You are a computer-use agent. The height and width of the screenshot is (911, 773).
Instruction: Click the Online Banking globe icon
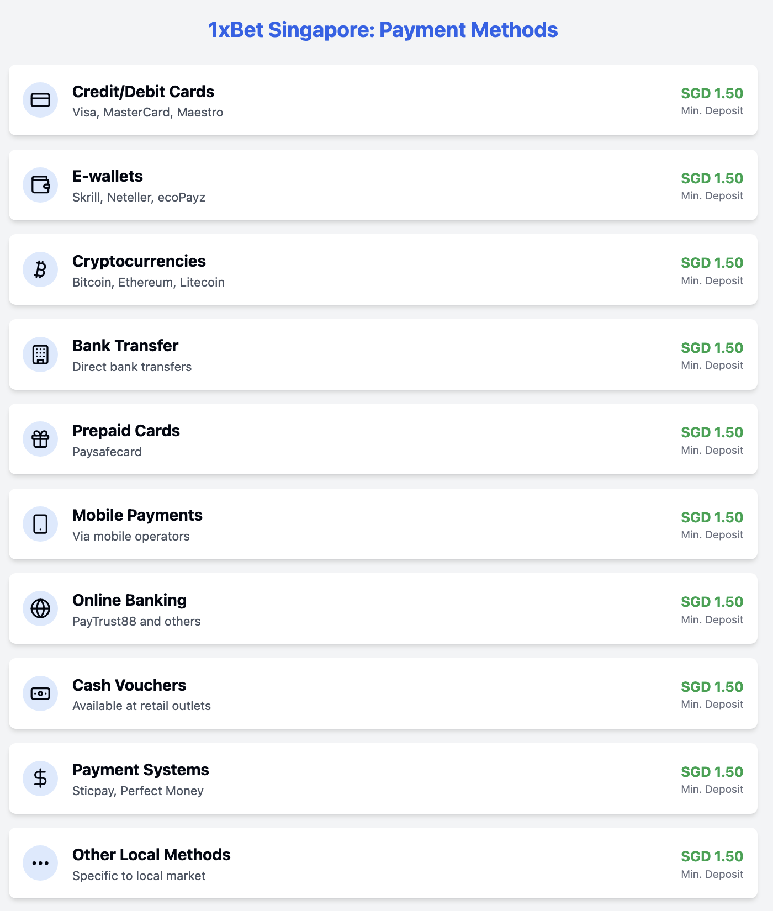pyautogui.click(x=40, y=608)
